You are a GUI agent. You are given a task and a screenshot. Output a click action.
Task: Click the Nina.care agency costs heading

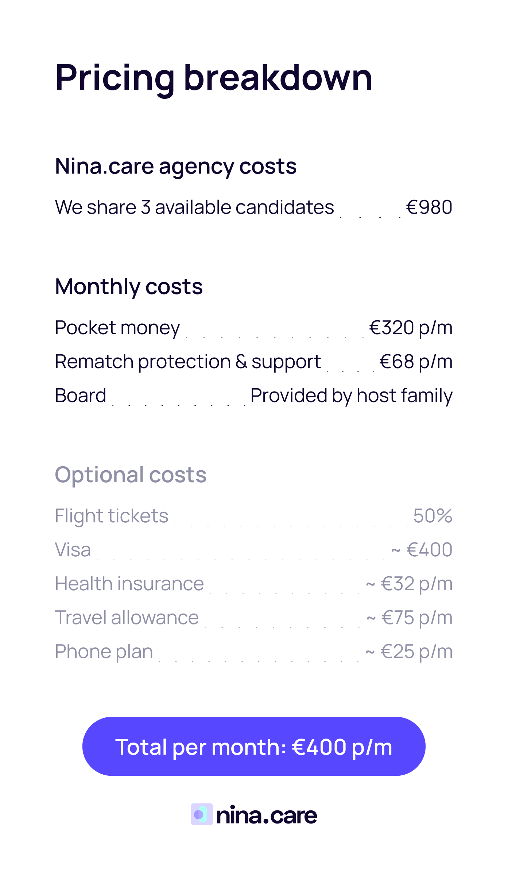175,166
